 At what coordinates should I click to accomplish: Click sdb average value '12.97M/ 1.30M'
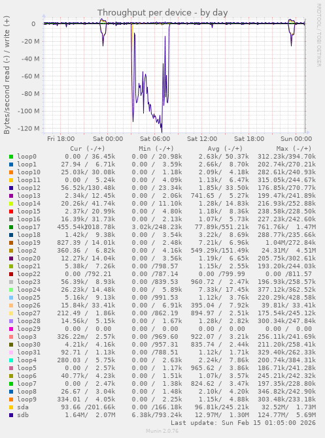coord(222,415)
